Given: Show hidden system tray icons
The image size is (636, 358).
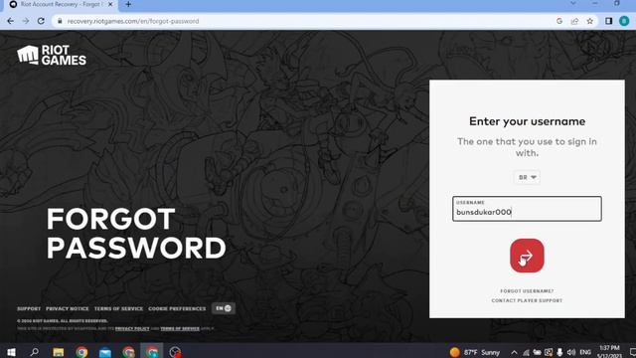Looking at the screenshot, I should (514, 352).
